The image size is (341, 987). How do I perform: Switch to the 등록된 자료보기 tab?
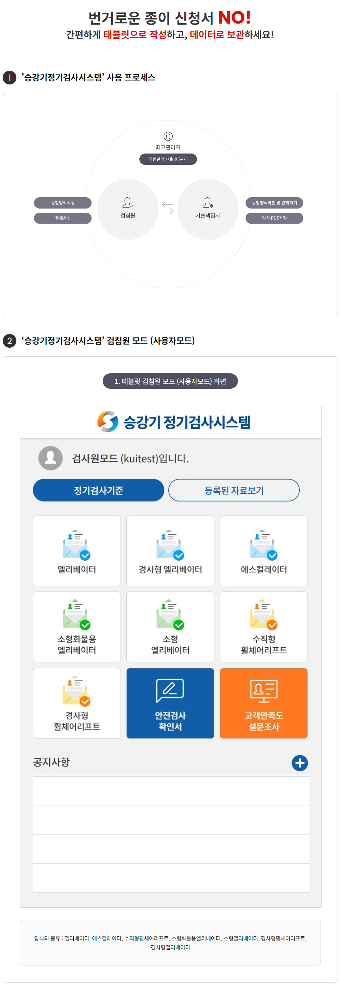[x=234, y=490]
